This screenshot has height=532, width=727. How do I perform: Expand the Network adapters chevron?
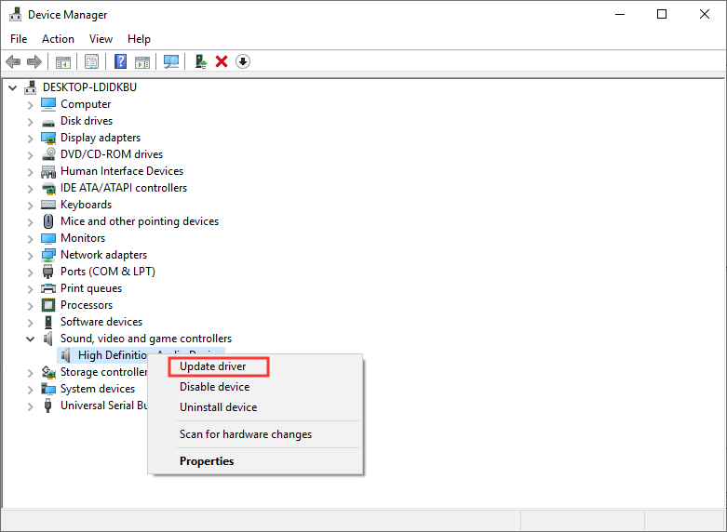click(x=30, y=256)
